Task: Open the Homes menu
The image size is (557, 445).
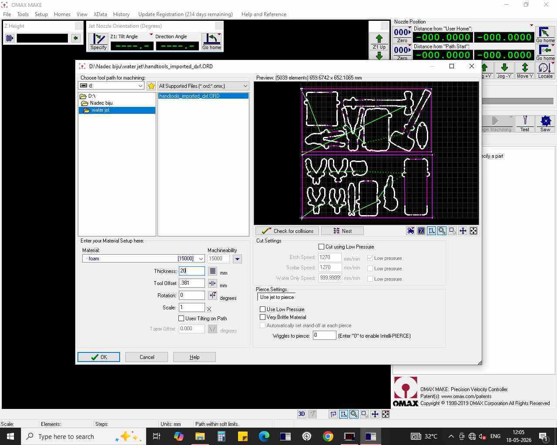Action: 62,14
